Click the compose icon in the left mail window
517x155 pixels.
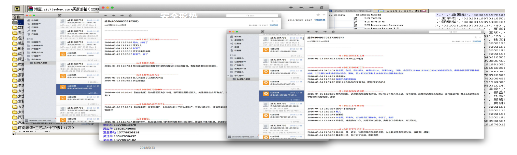point(60,16)
